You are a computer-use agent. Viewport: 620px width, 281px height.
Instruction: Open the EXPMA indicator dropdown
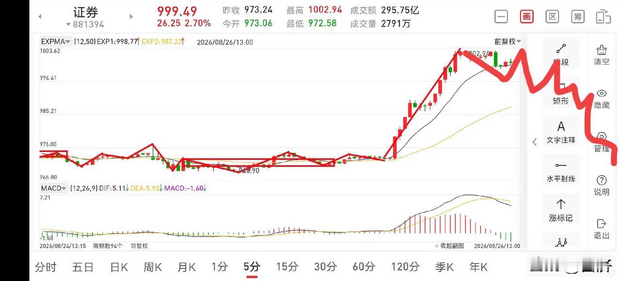(56, 42)
